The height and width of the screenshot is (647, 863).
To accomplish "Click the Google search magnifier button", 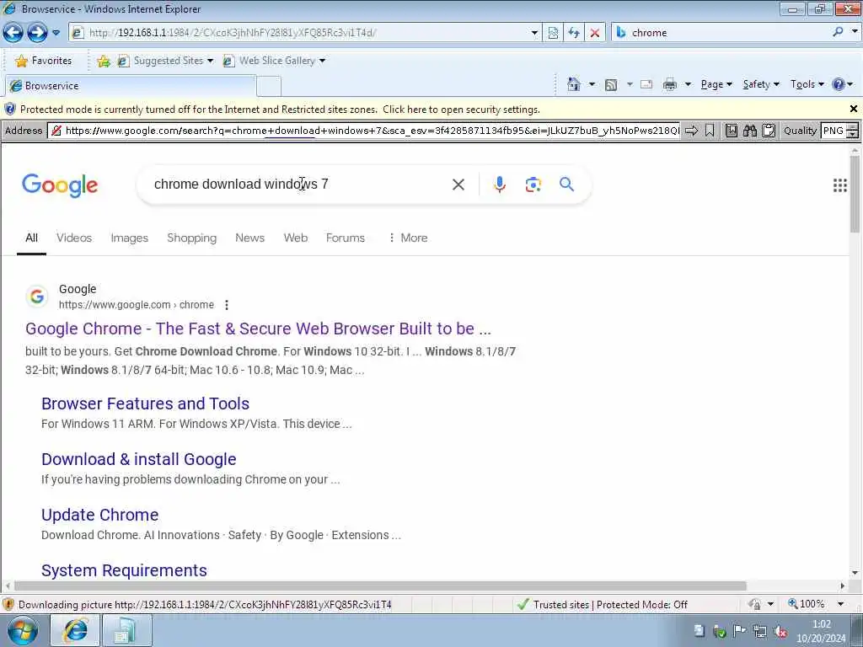I will click(567, 184).
